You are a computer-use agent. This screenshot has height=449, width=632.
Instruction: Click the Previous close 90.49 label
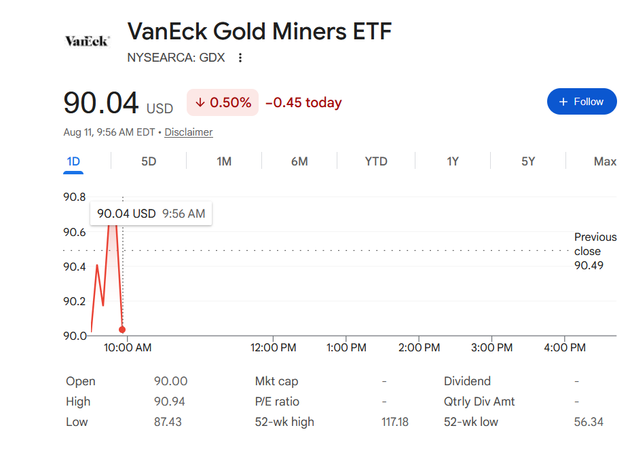point(595,251)
